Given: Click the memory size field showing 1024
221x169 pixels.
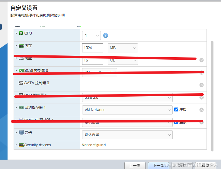Looking at the screenshot, I should coord(93,48).
